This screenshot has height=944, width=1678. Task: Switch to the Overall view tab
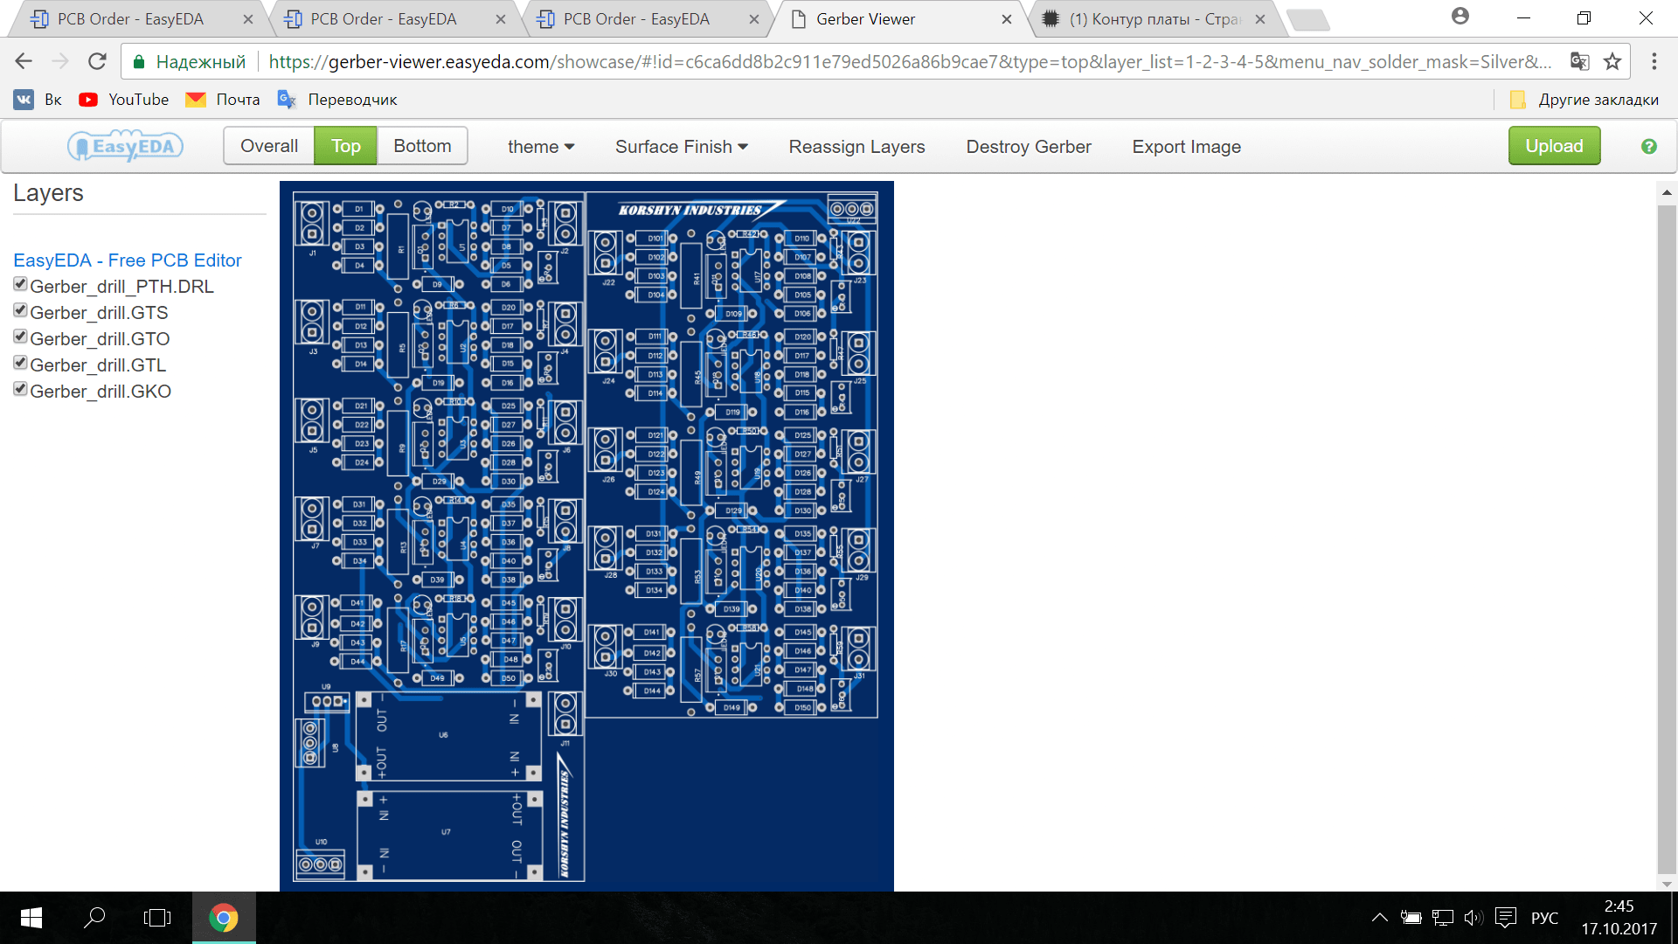[x=269, y=146]
